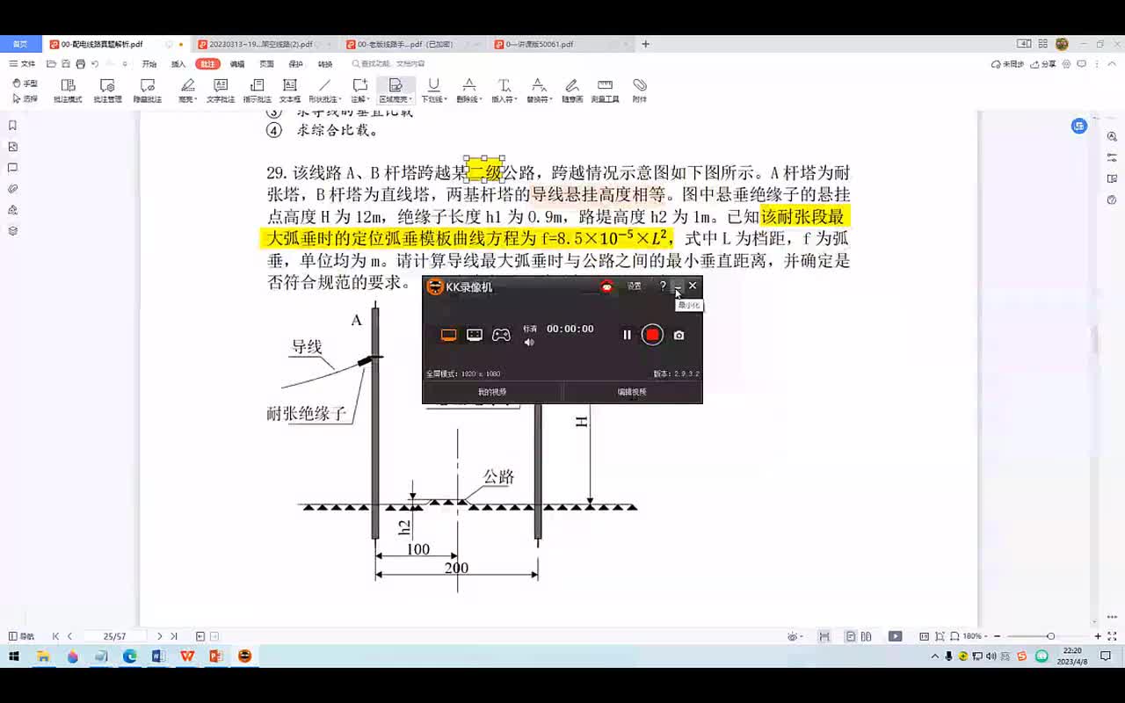Viewport: 1125px width, 703px height.
Task: Open the 附件 attachment tool
Action: coord(639,90)
